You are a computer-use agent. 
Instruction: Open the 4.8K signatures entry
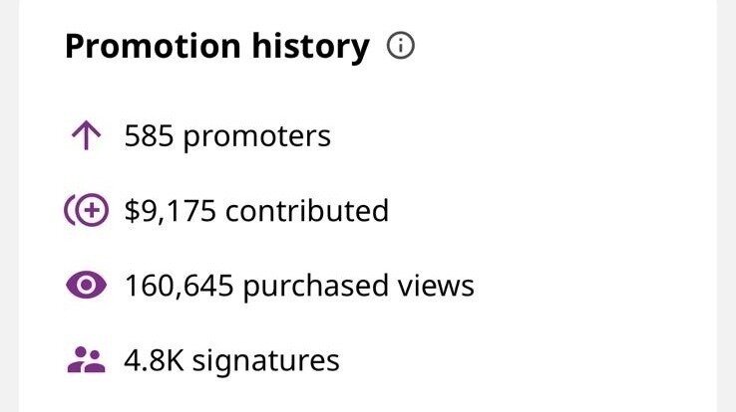click(231, 360)
